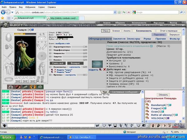Screen dimensions: 187x140
Task: Click player Bondarcyk[7] in the list
Action: tap(160, 105)
